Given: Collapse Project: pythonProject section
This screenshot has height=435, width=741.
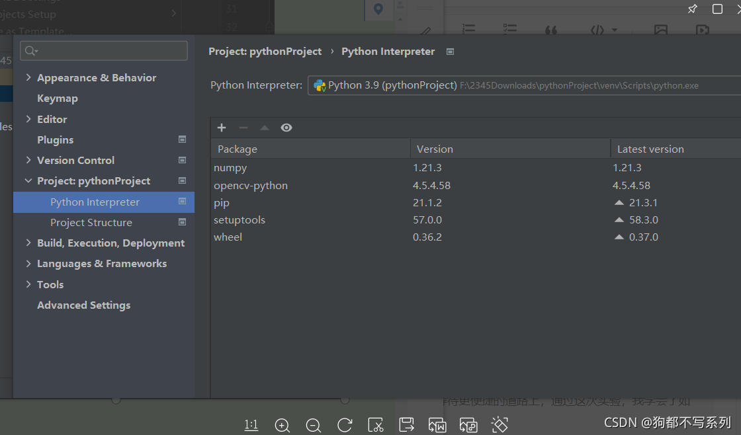Looking at the screenshot, I should tap(28, 181).
